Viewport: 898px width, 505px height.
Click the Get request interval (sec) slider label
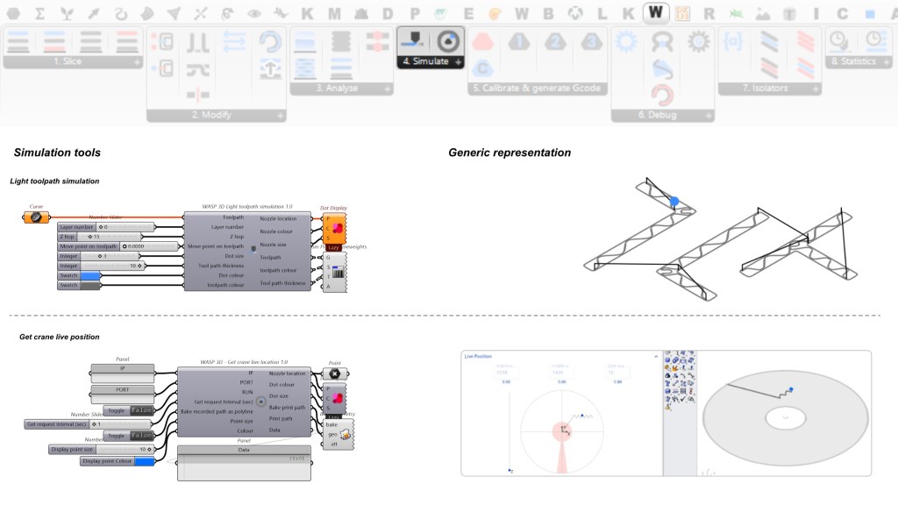(58, 424)
